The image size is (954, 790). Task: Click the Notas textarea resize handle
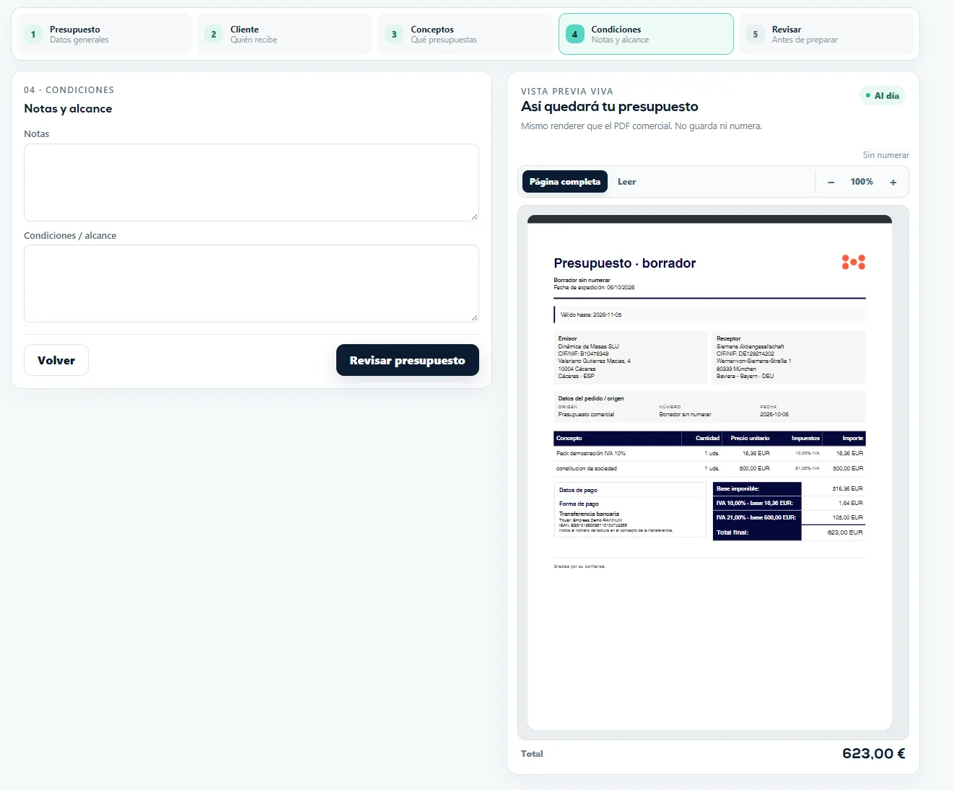(474, 216)
